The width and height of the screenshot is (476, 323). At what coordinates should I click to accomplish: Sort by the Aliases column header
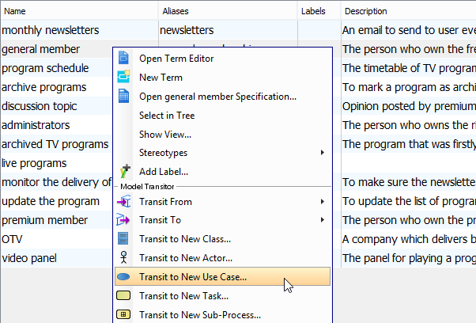pyautogui.click(x=228, y=11)
